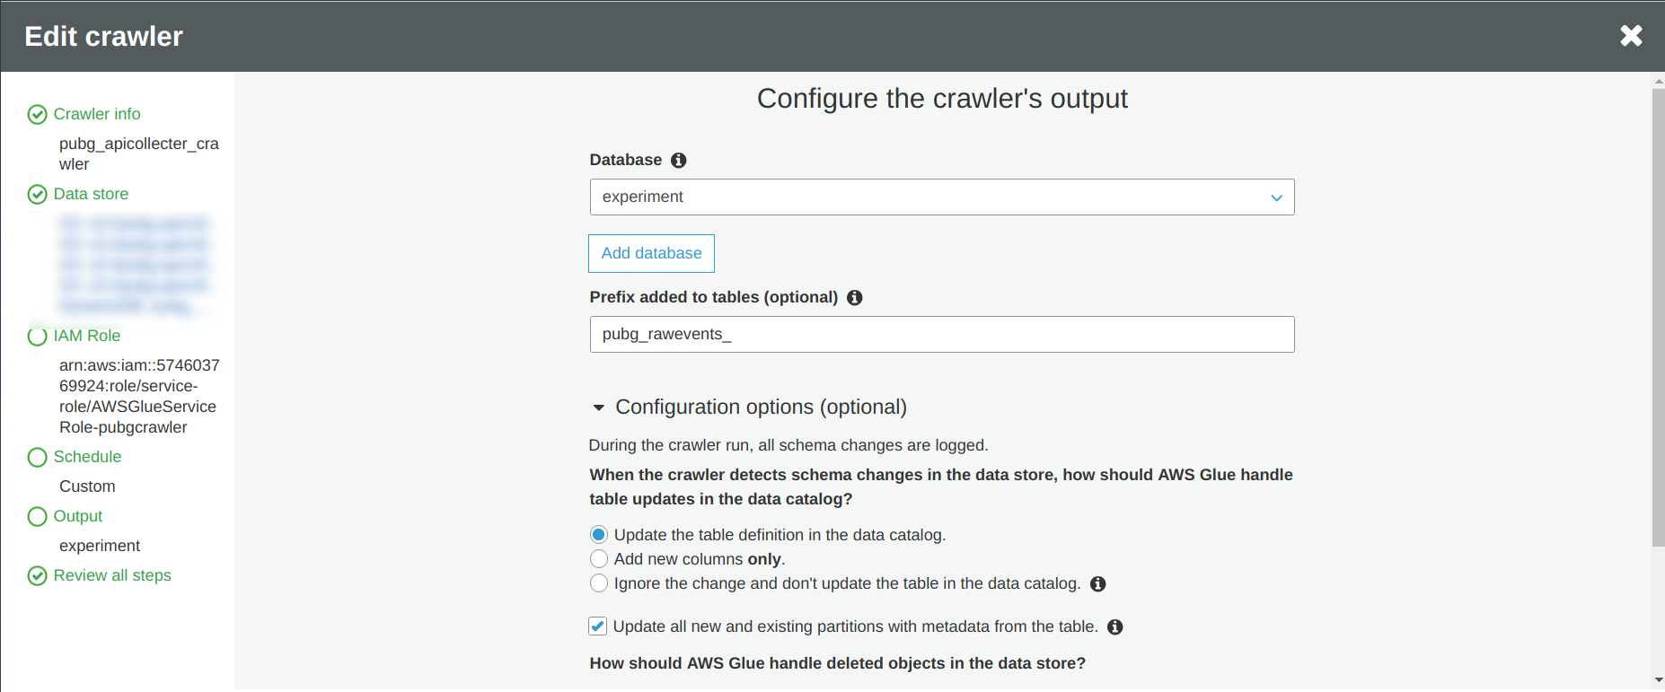
Task: Select the Add new columns only option
Action: (x=599, y=559)
